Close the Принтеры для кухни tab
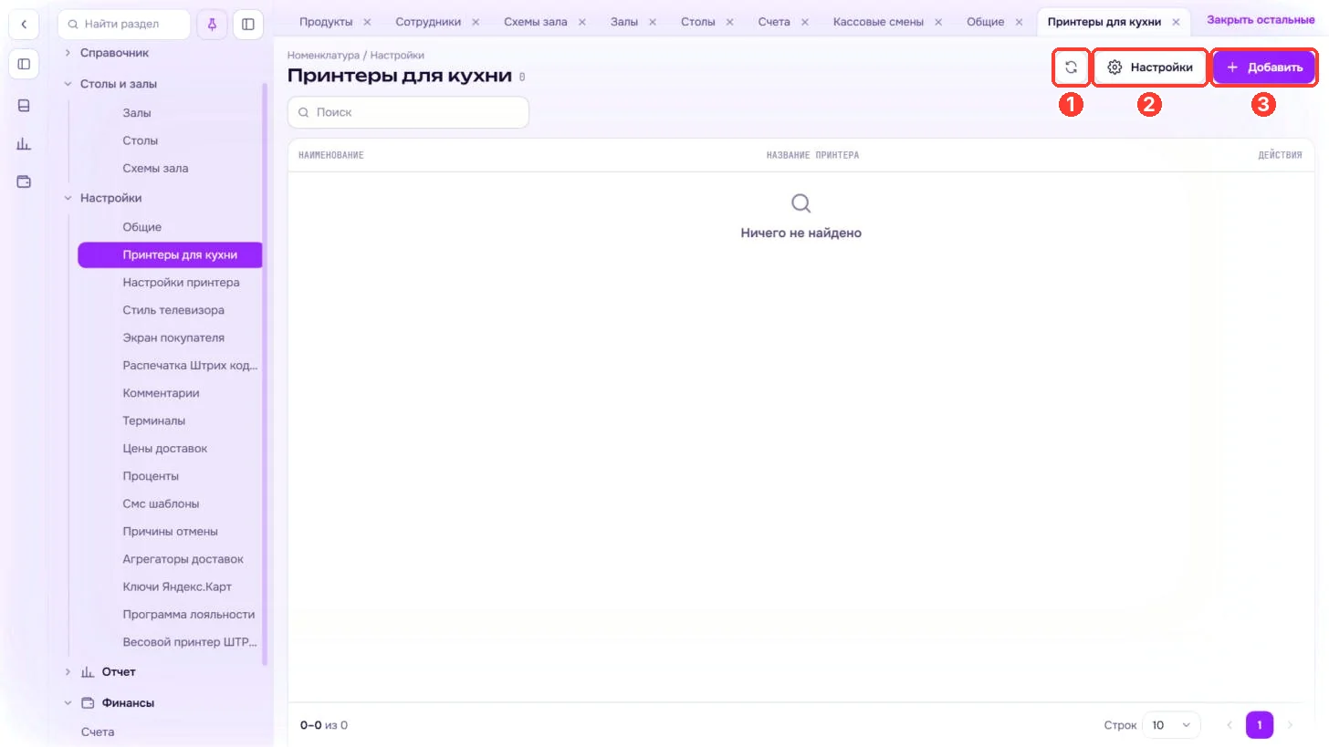This screenshot has width=1329, height=747. pos(1177,22)
